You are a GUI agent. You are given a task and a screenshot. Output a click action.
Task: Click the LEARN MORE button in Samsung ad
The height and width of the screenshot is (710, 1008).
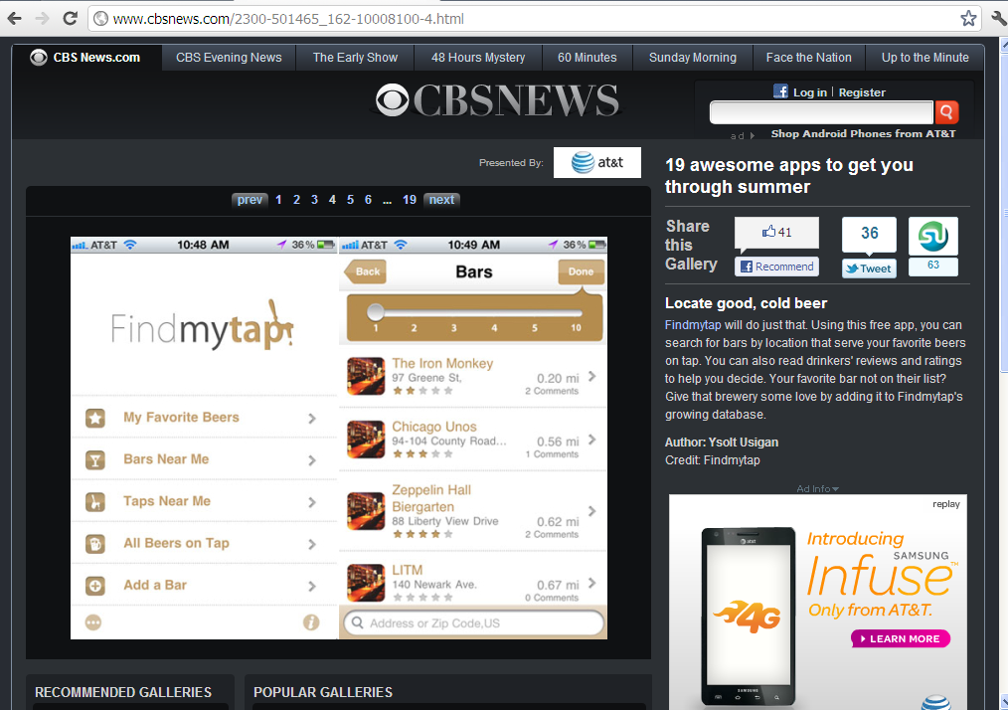click(x=901, y=638)
